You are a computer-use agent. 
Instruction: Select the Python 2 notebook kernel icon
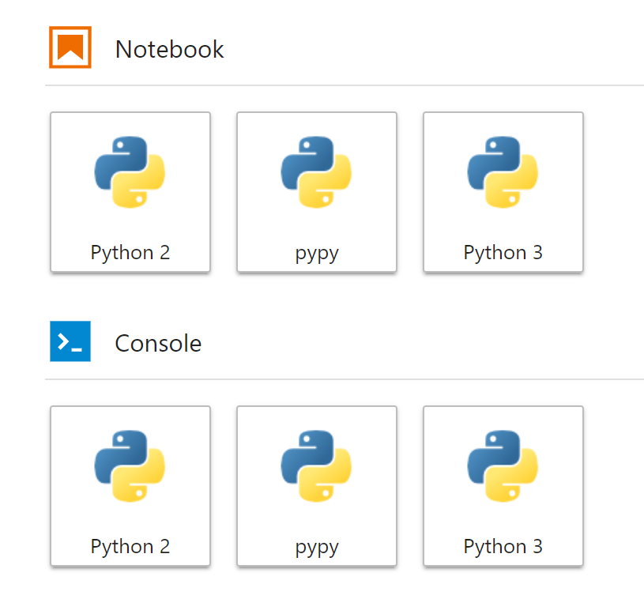pos(130,172)
